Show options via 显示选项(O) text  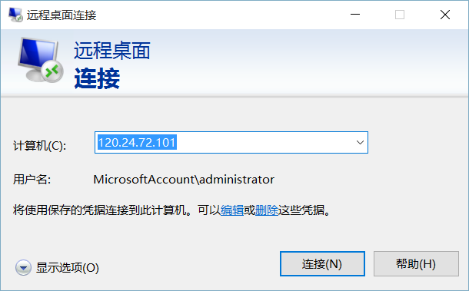click(68, 267)
